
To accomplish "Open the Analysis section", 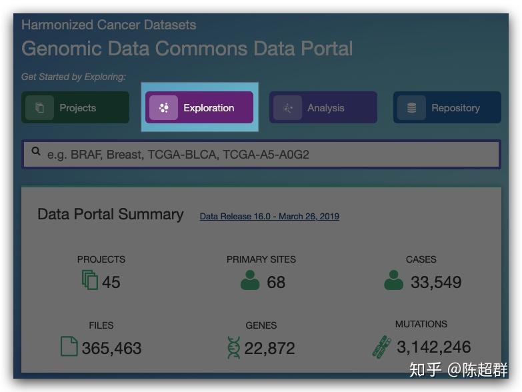I will coord(323,108).
